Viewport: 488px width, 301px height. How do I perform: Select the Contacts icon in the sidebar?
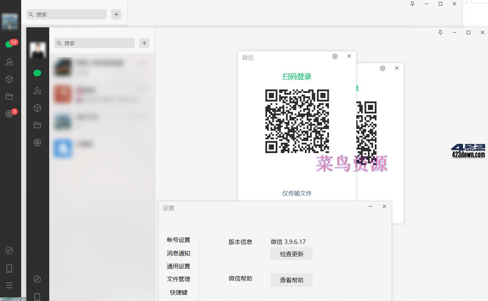click(x=9, y=61)
